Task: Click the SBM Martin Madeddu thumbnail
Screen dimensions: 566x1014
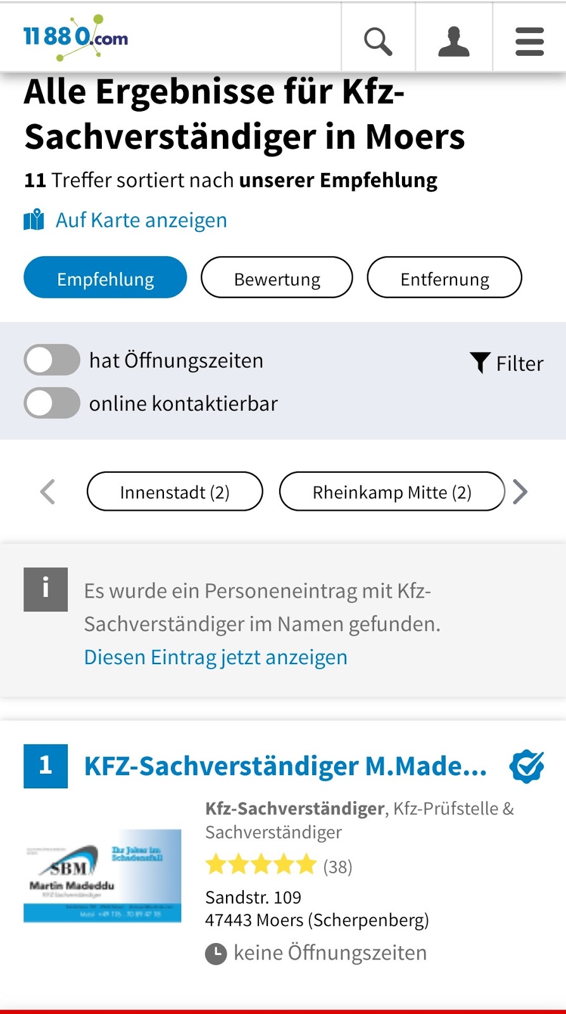Action: coord(103,876)
